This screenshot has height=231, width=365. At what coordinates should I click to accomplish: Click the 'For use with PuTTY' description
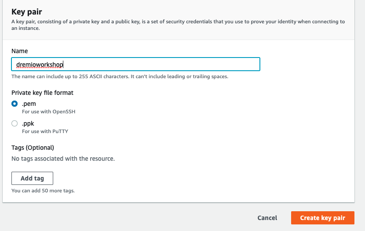tap(45, 131)
